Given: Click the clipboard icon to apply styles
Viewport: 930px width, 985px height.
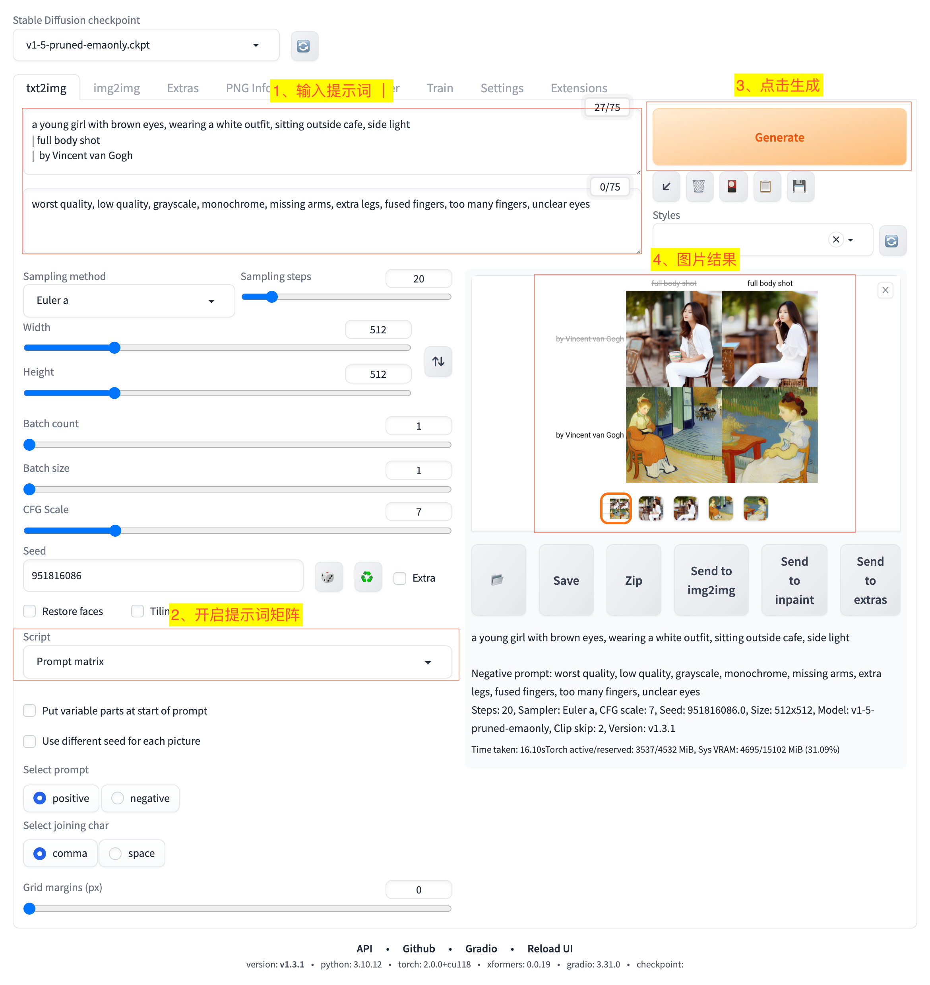Looking at the screenshot, I should [x=766, y=187].
